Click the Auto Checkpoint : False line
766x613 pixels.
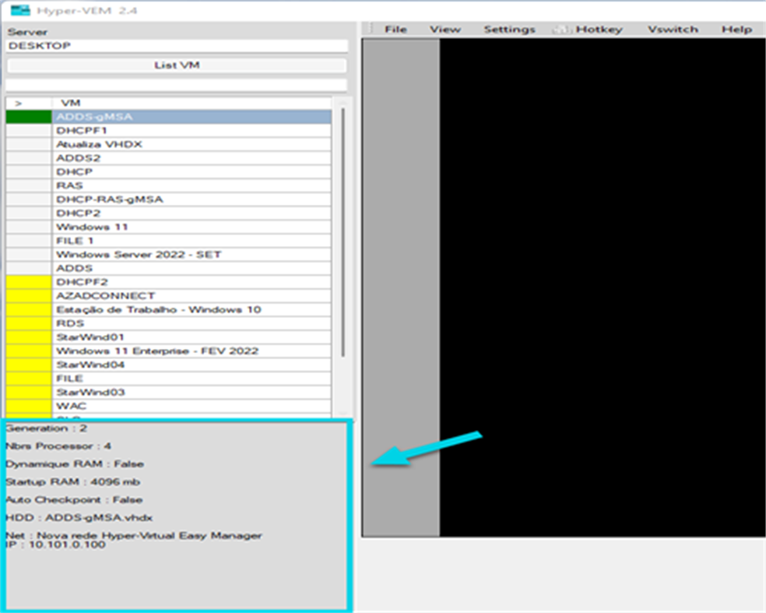[x=74, y=499]
